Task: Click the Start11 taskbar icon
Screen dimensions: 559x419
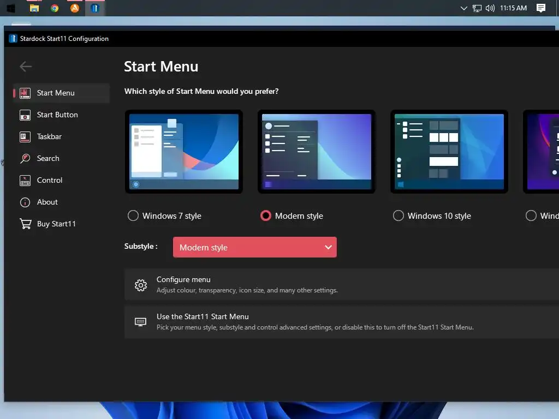Action: point(94,8)
